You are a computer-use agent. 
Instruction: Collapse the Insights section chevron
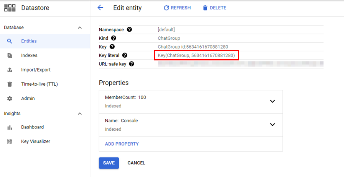pyautogui.click(x=80, y=114)
